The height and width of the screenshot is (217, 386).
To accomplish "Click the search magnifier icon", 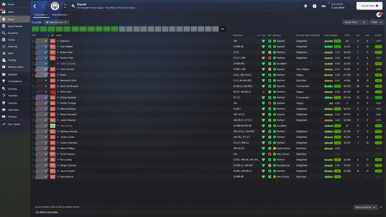I will (x=73, y=6).
